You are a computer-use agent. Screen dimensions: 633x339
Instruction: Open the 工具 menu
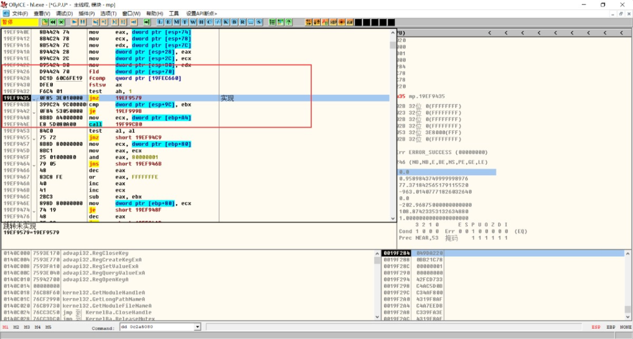click(173, 13)
